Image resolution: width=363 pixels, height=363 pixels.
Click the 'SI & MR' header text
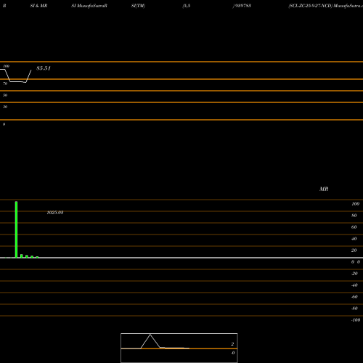(38, 6)
